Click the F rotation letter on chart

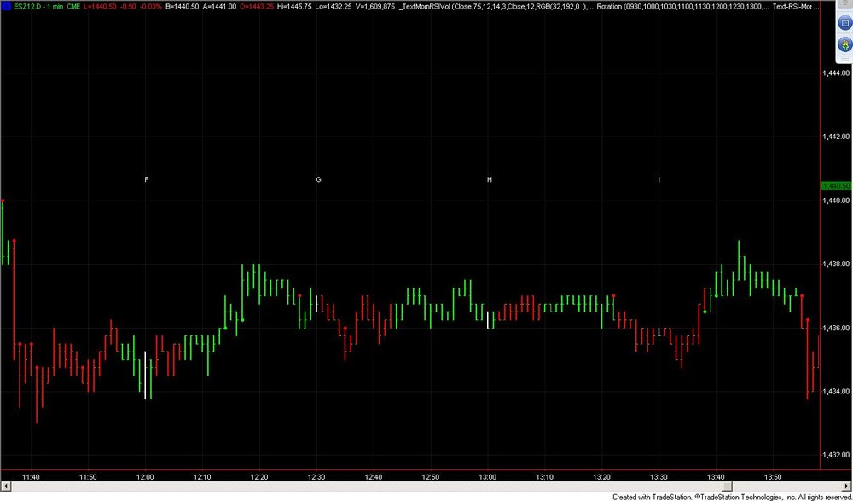click(147, 179)
